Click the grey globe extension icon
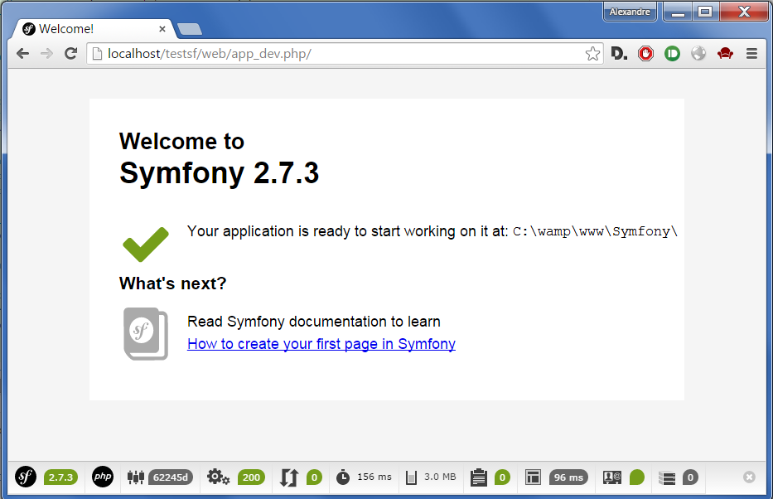The image size is (773, 499). coord(698,53)
